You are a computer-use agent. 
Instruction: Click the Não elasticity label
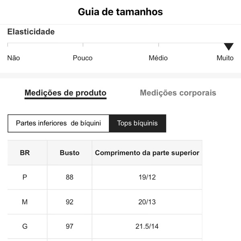(14, 58)
